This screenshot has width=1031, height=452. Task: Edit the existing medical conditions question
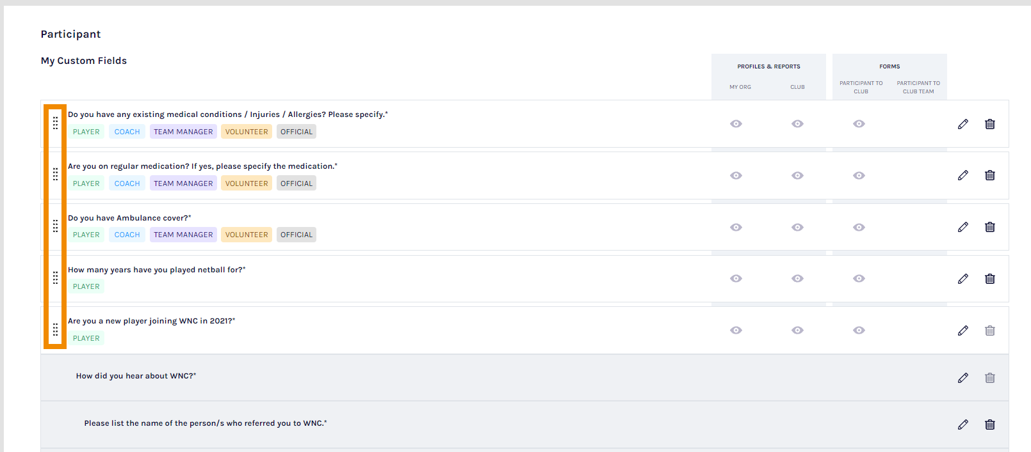click(962, 124)
